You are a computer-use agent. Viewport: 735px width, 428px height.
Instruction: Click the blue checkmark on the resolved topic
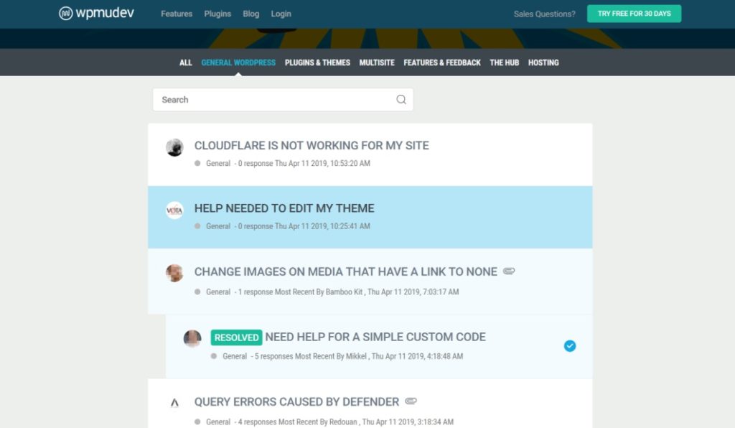coord(570,345)
